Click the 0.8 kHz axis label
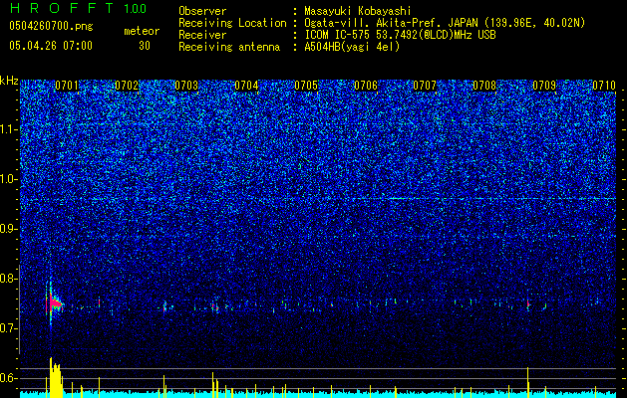This screenshot has height=398, width=627. (x=9, y=279)
